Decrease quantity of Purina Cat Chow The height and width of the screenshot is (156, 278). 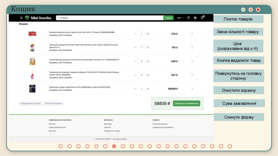click(x=135, y=61)
